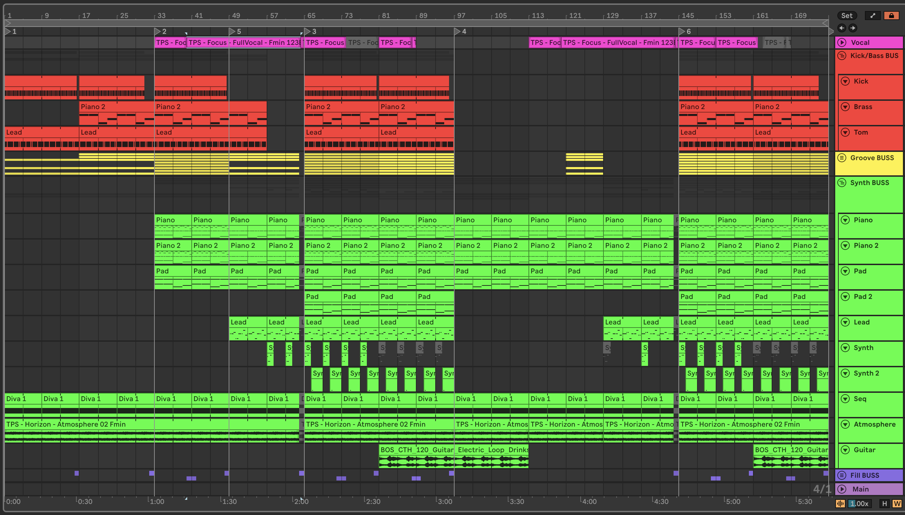Screen dimensions: 905x515
Task: Select the Atmosphere track header
Action: click(x=874, y=425)
